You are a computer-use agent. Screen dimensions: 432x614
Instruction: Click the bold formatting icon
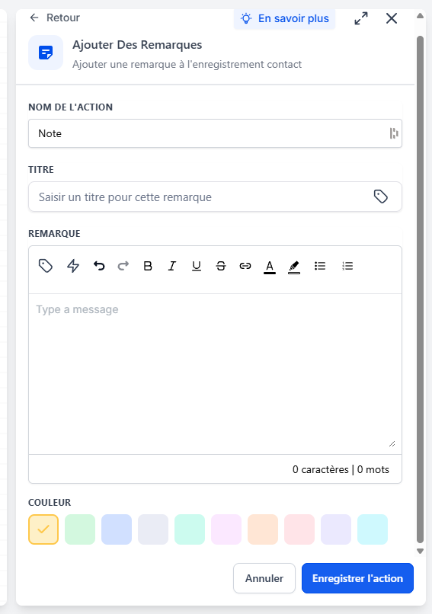pos(148,267)
